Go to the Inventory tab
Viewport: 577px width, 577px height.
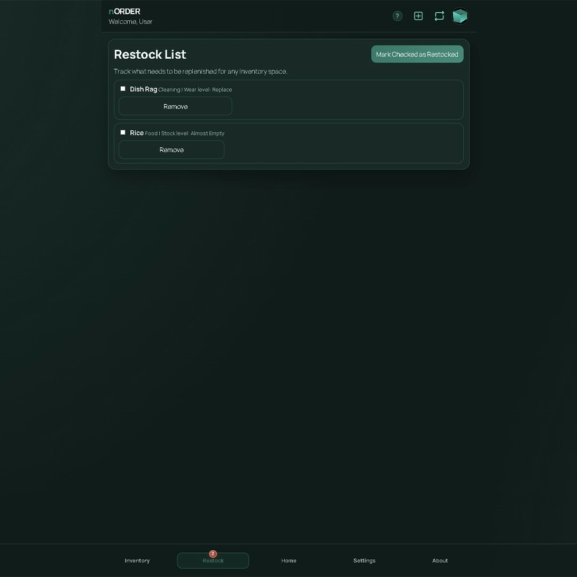pos(137,560)
